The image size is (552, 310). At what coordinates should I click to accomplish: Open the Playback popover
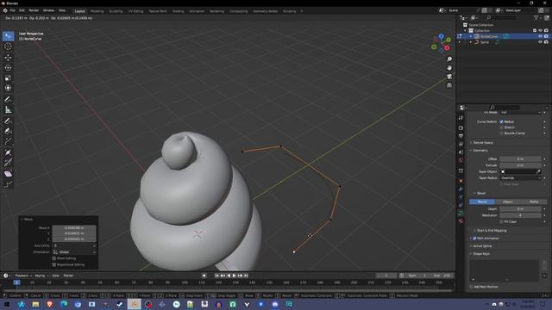coord(23,276)
